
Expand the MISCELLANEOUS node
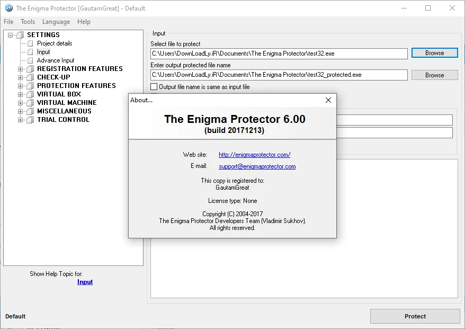pos(20,112)
